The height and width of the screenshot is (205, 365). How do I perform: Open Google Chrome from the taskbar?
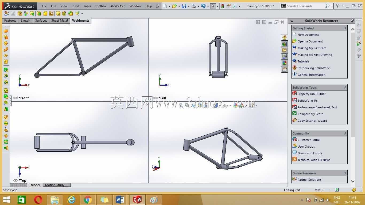point(88,200)
